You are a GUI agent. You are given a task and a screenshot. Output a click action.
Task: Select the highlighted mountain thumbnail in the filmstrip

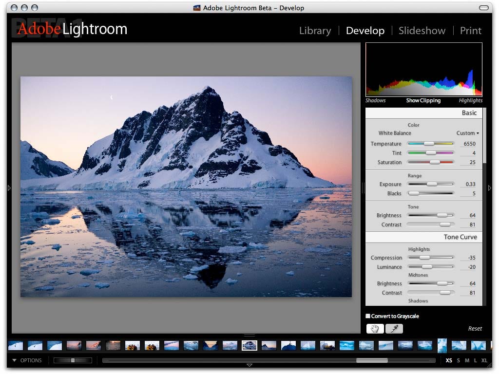pyautogui.click(x=249, y=345)
